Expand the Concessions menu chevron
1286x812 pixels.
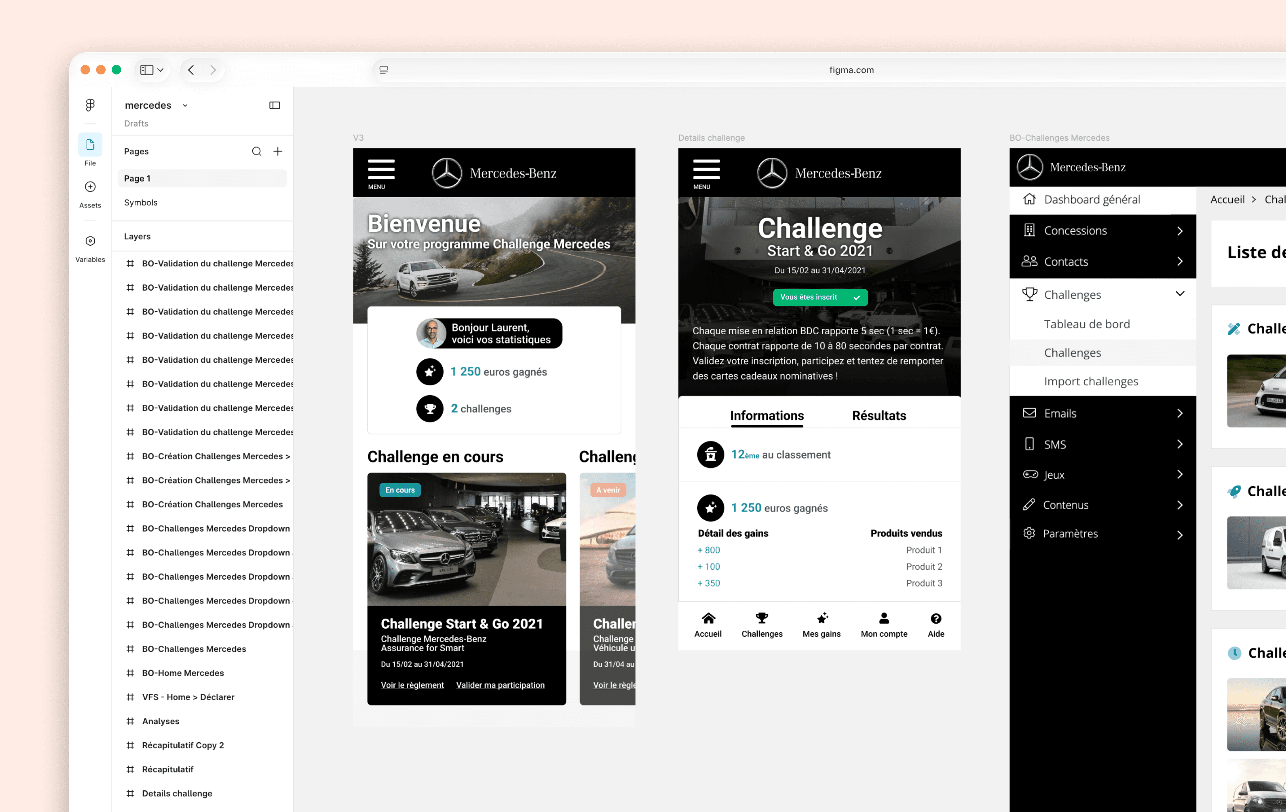tap(1180, 231)
